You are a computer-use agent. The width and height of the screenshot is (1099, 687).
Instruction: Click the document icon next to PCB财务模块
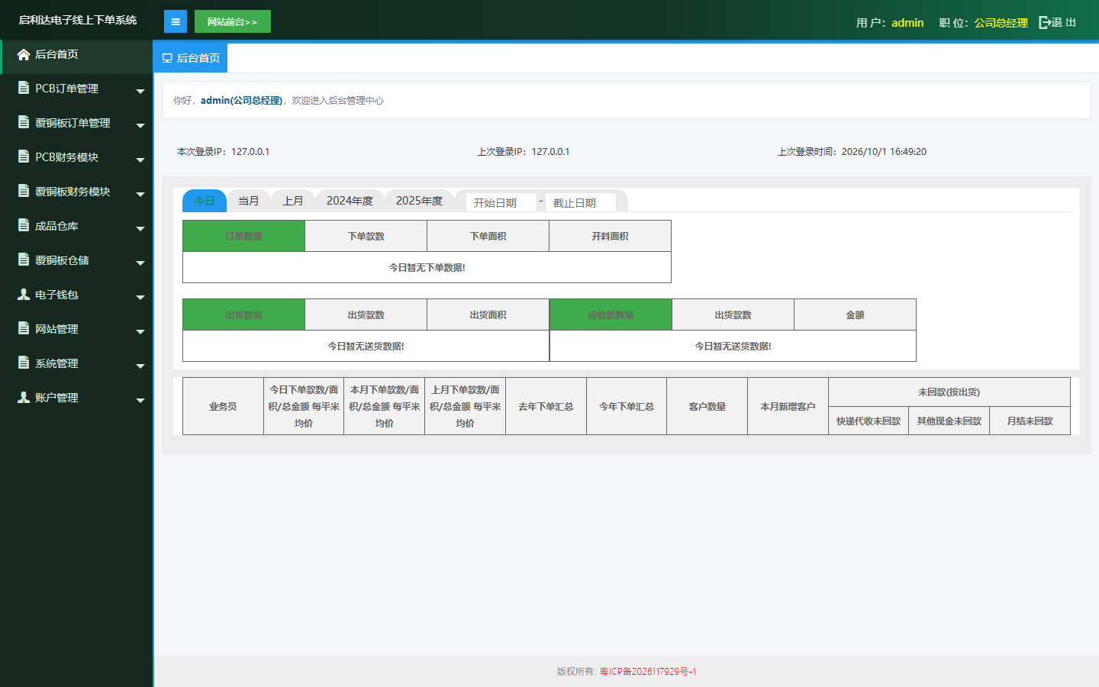tap(24, 156)
